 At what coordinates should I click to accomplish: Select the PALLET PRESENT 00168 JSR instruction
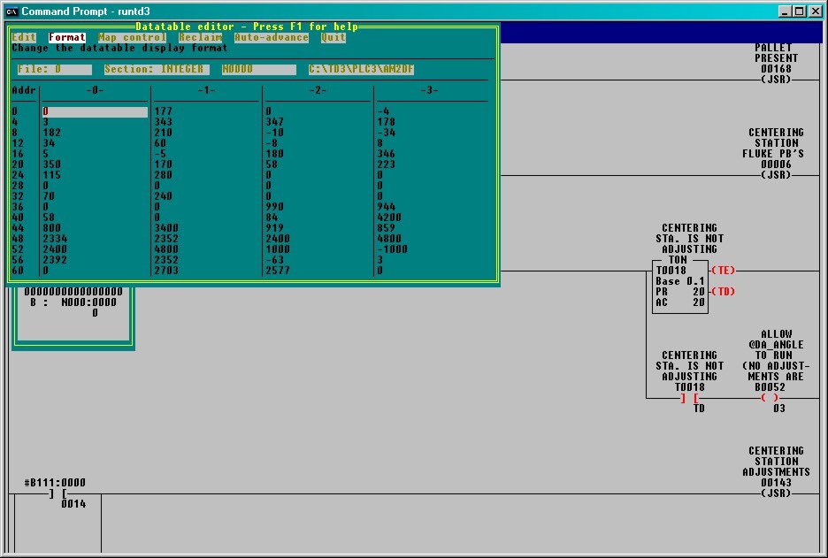coord(773,79)
